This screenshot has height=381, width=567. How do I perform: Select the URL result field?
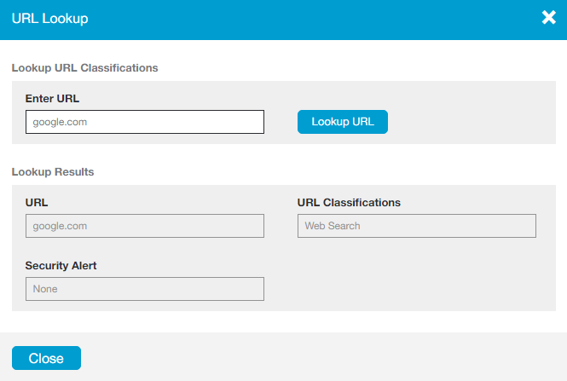click(145, 226)
